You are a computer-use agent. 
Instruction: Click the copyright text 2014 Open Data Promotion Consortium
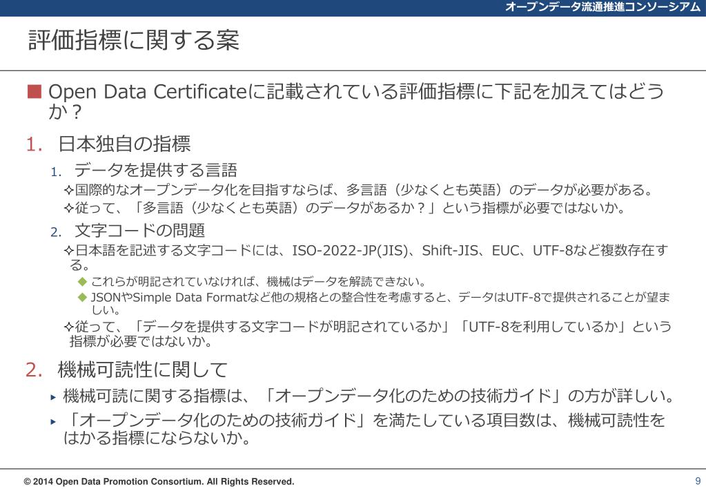[159, 481]
